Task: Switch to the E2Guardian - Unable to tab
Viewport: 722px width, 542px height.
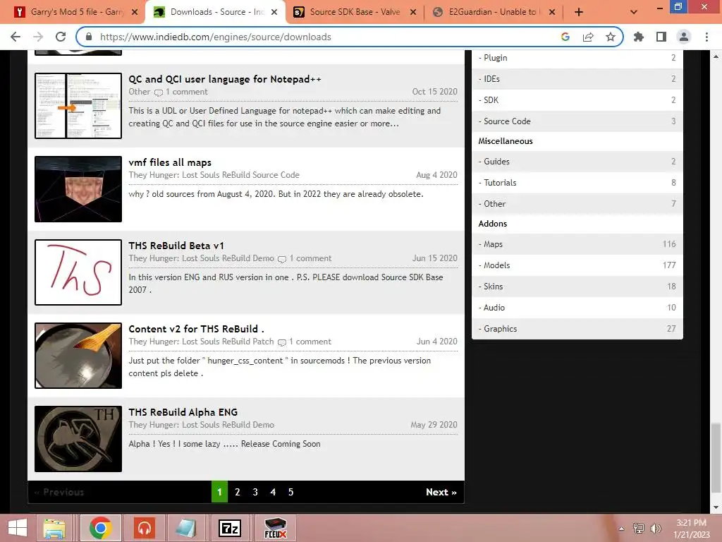Action: coord(493,12)
